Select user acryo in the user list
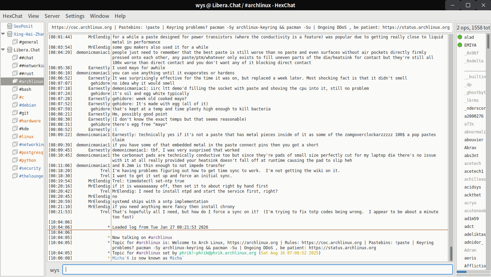The width and height of the screenshot is (491, 277). pos(471,203)
